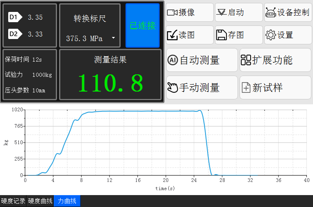313x207 pixels.
Task: Click the 扩展功能 grid icon
Action: [246, 60]
